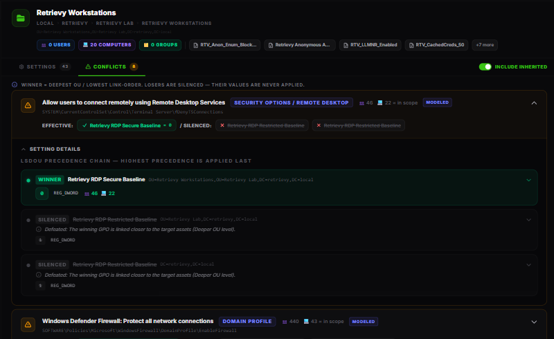Open the Retrievy Lab breadcrumb link
Screen dimensions: 554x339
point(115,24)
